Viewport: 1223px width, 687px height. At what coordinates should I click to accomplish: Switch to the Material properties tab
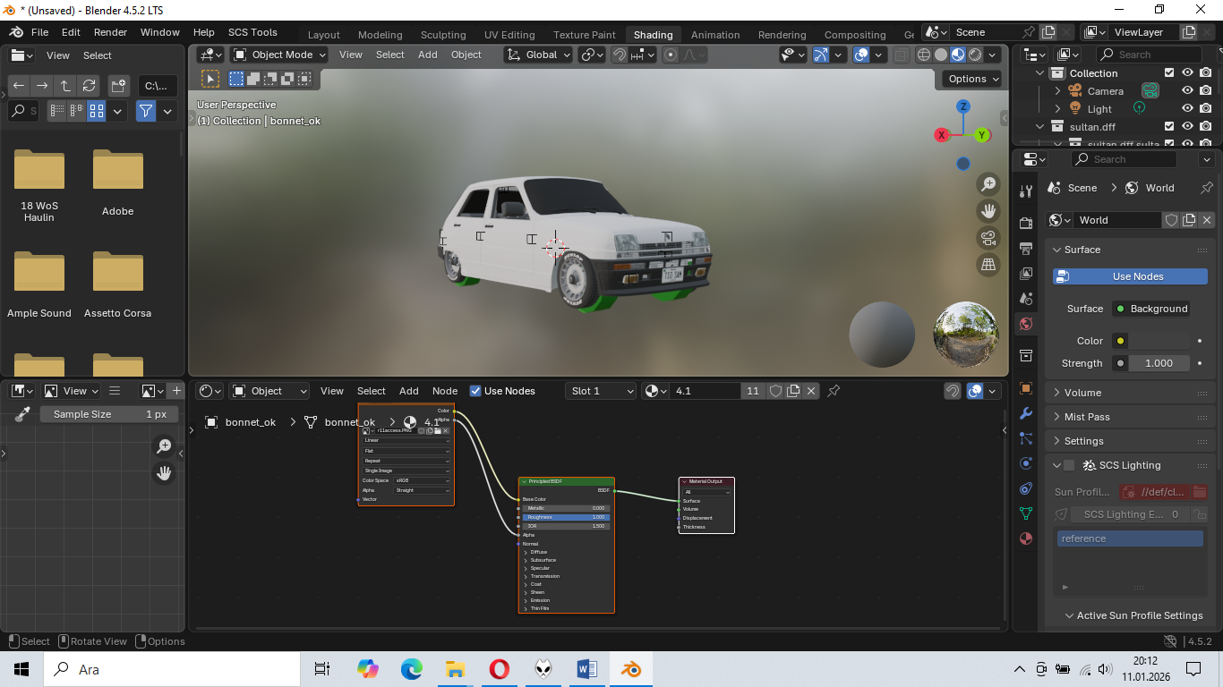click(1026, 539)
